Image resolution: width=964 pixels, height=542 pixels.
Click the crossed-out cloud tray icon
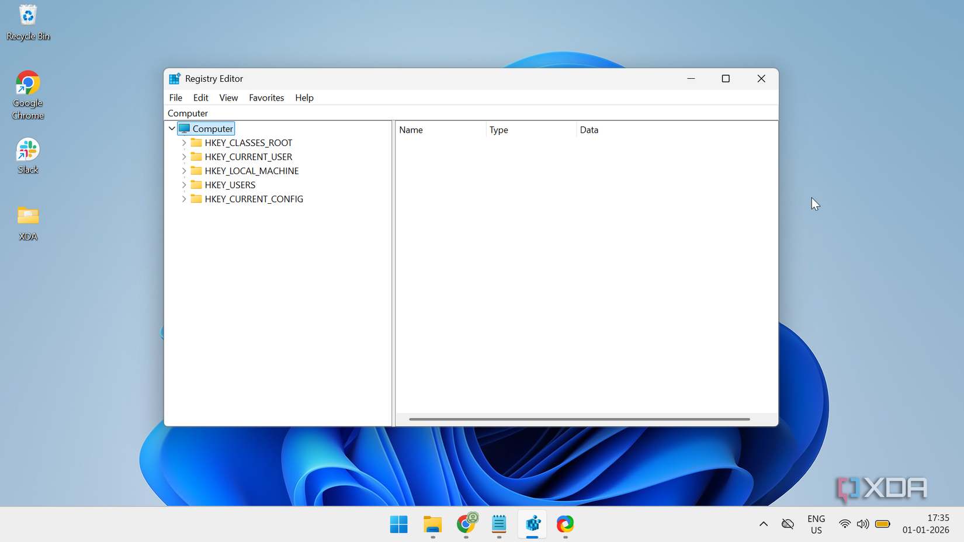pyautogui.click(x=788, y=524)
